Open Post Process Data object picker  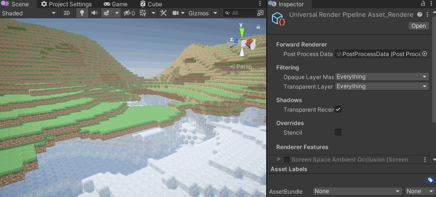click(424, 54)
